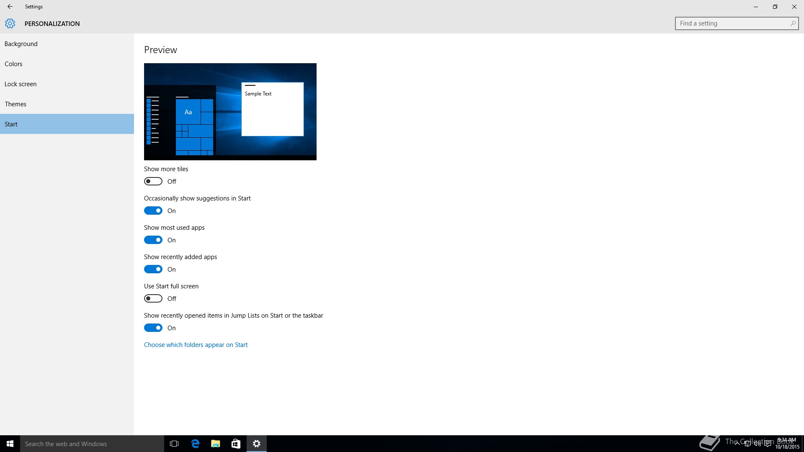Open Task View from the taskbar

(x=174, y=444)
